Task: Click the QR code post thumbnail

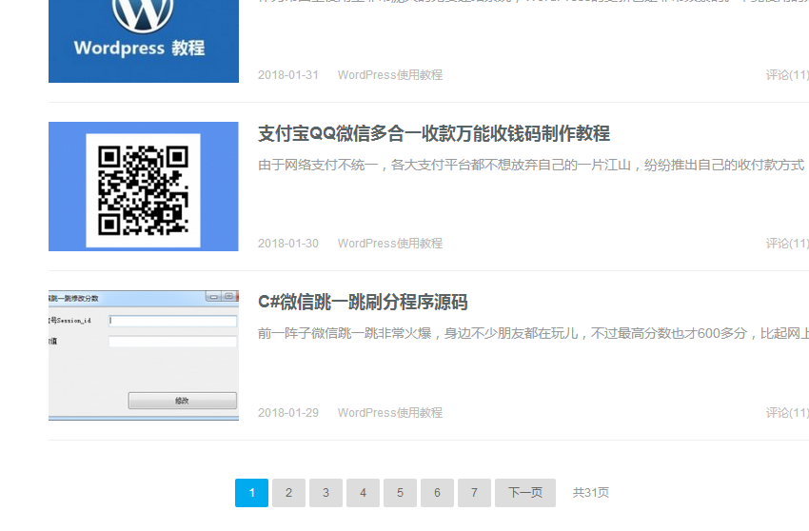Action: click(x=143, y=187)
